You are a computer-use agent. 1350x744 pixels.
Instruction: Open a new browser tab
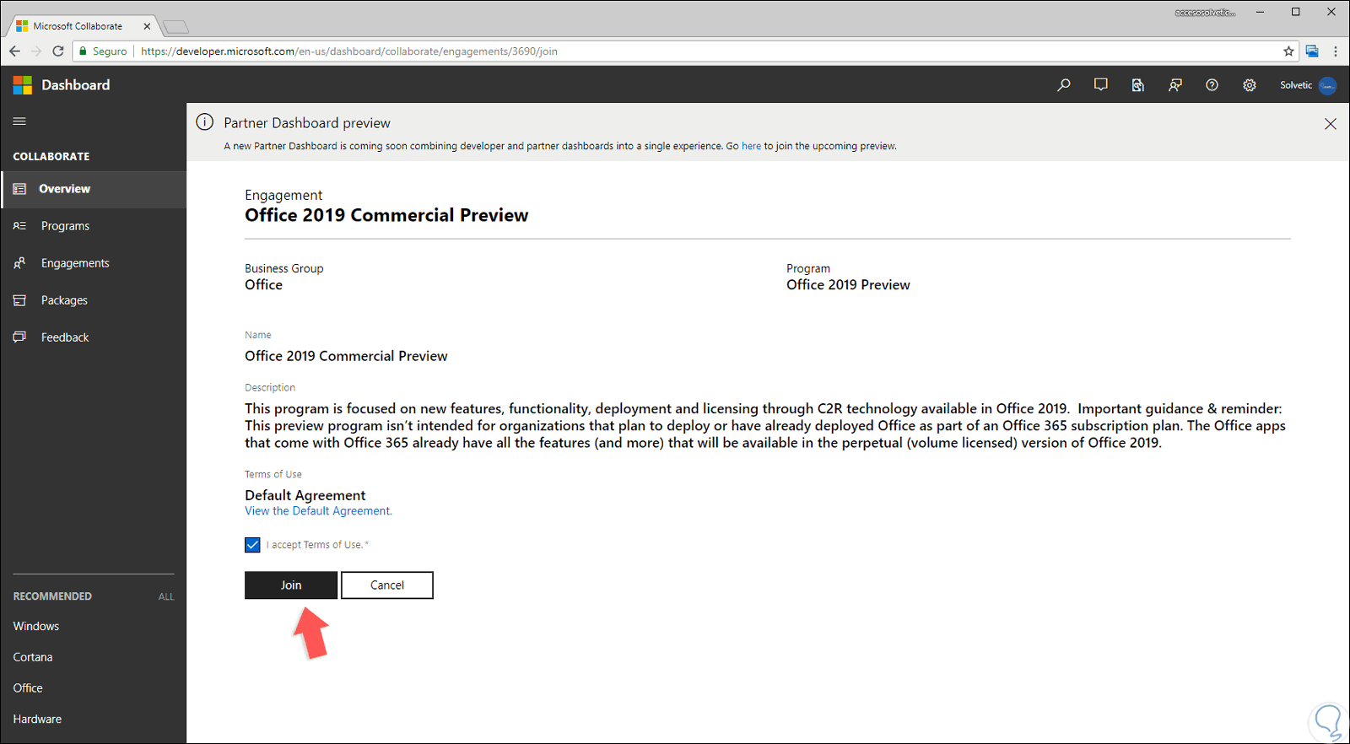coord(175,27)
